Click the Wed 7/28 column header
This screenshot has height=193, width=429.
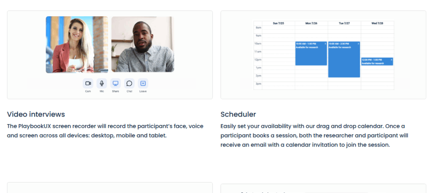coord(377,23)
